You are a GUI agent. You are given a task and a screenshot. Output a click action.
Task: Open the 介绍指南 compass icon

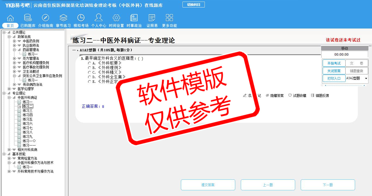pyautogui.click(x=45, y=18)
